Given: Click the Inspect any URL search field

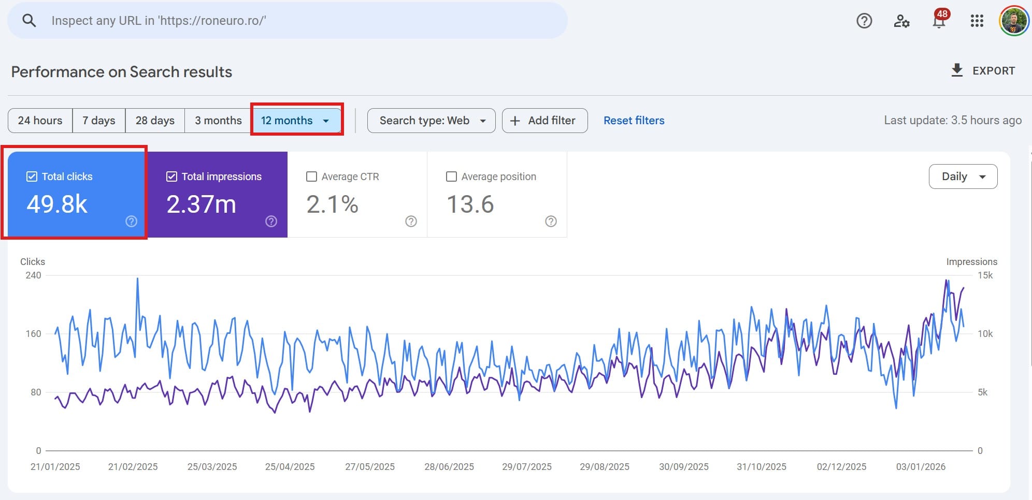Looking at the screenshot, I should pyautogui.click(x=300, y=21).
